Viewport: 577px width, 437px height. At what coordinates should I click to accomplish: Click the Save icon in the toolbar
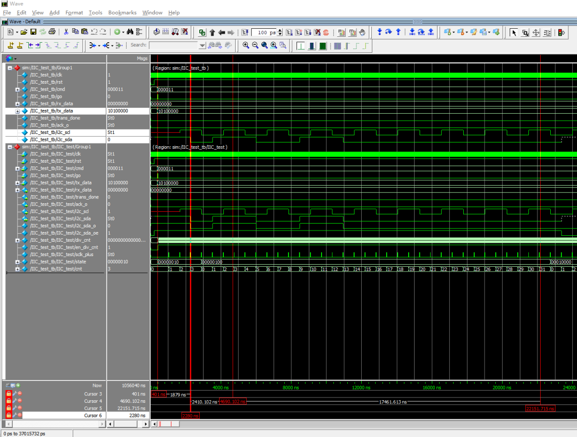(33, 32)
